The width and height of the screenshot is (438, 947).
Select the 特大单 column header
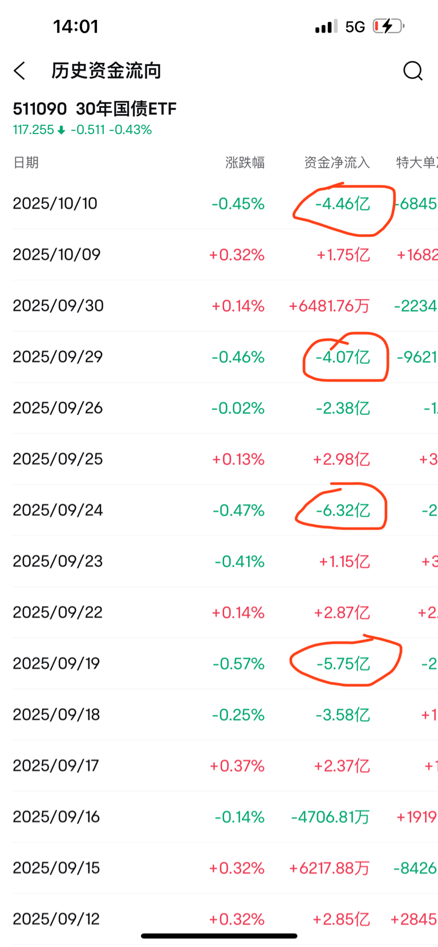[x=416, y=163]
